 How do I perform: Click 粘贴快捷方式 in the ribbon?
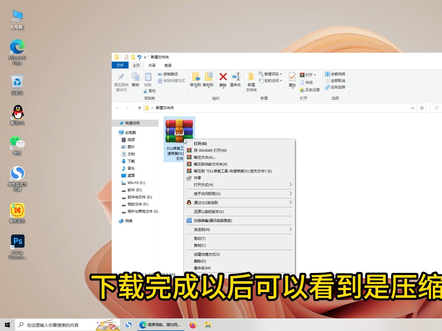coord(172,81)
